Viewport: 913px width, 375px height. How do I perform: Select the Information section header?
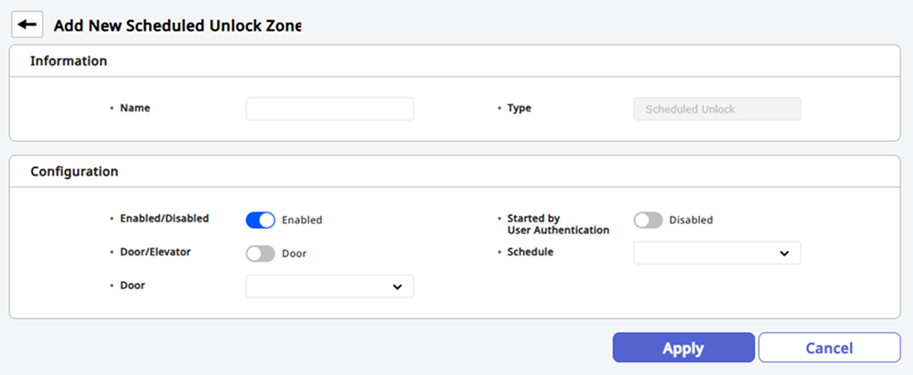pos(68,61)
